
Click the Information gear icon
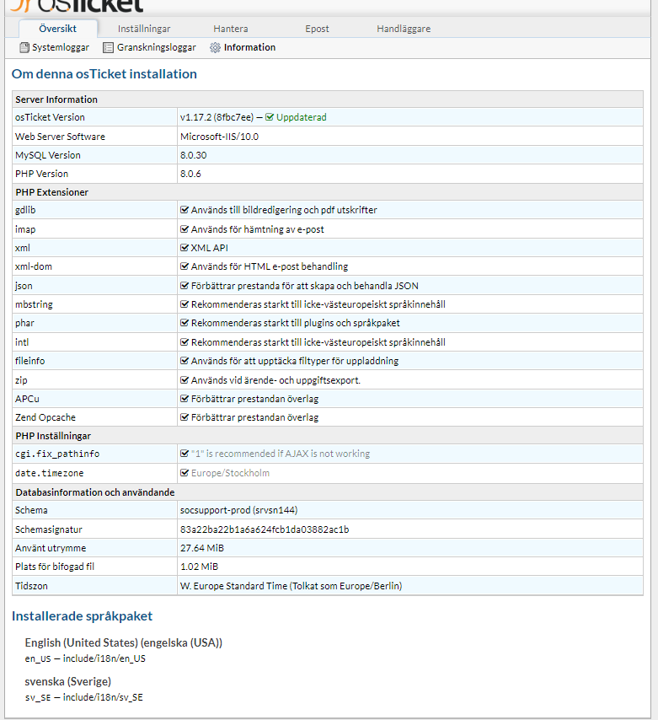(x=217, y=47)
